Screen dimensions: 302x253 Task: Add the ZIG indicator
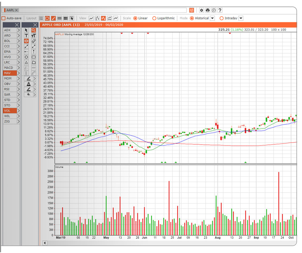[x=10, y=122]
